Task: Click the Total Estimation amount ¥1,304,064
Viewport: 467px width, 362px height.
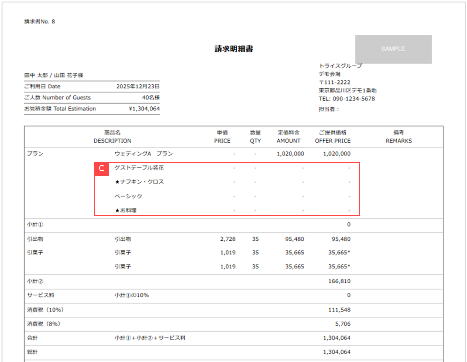Action: [x=144, y=109]
